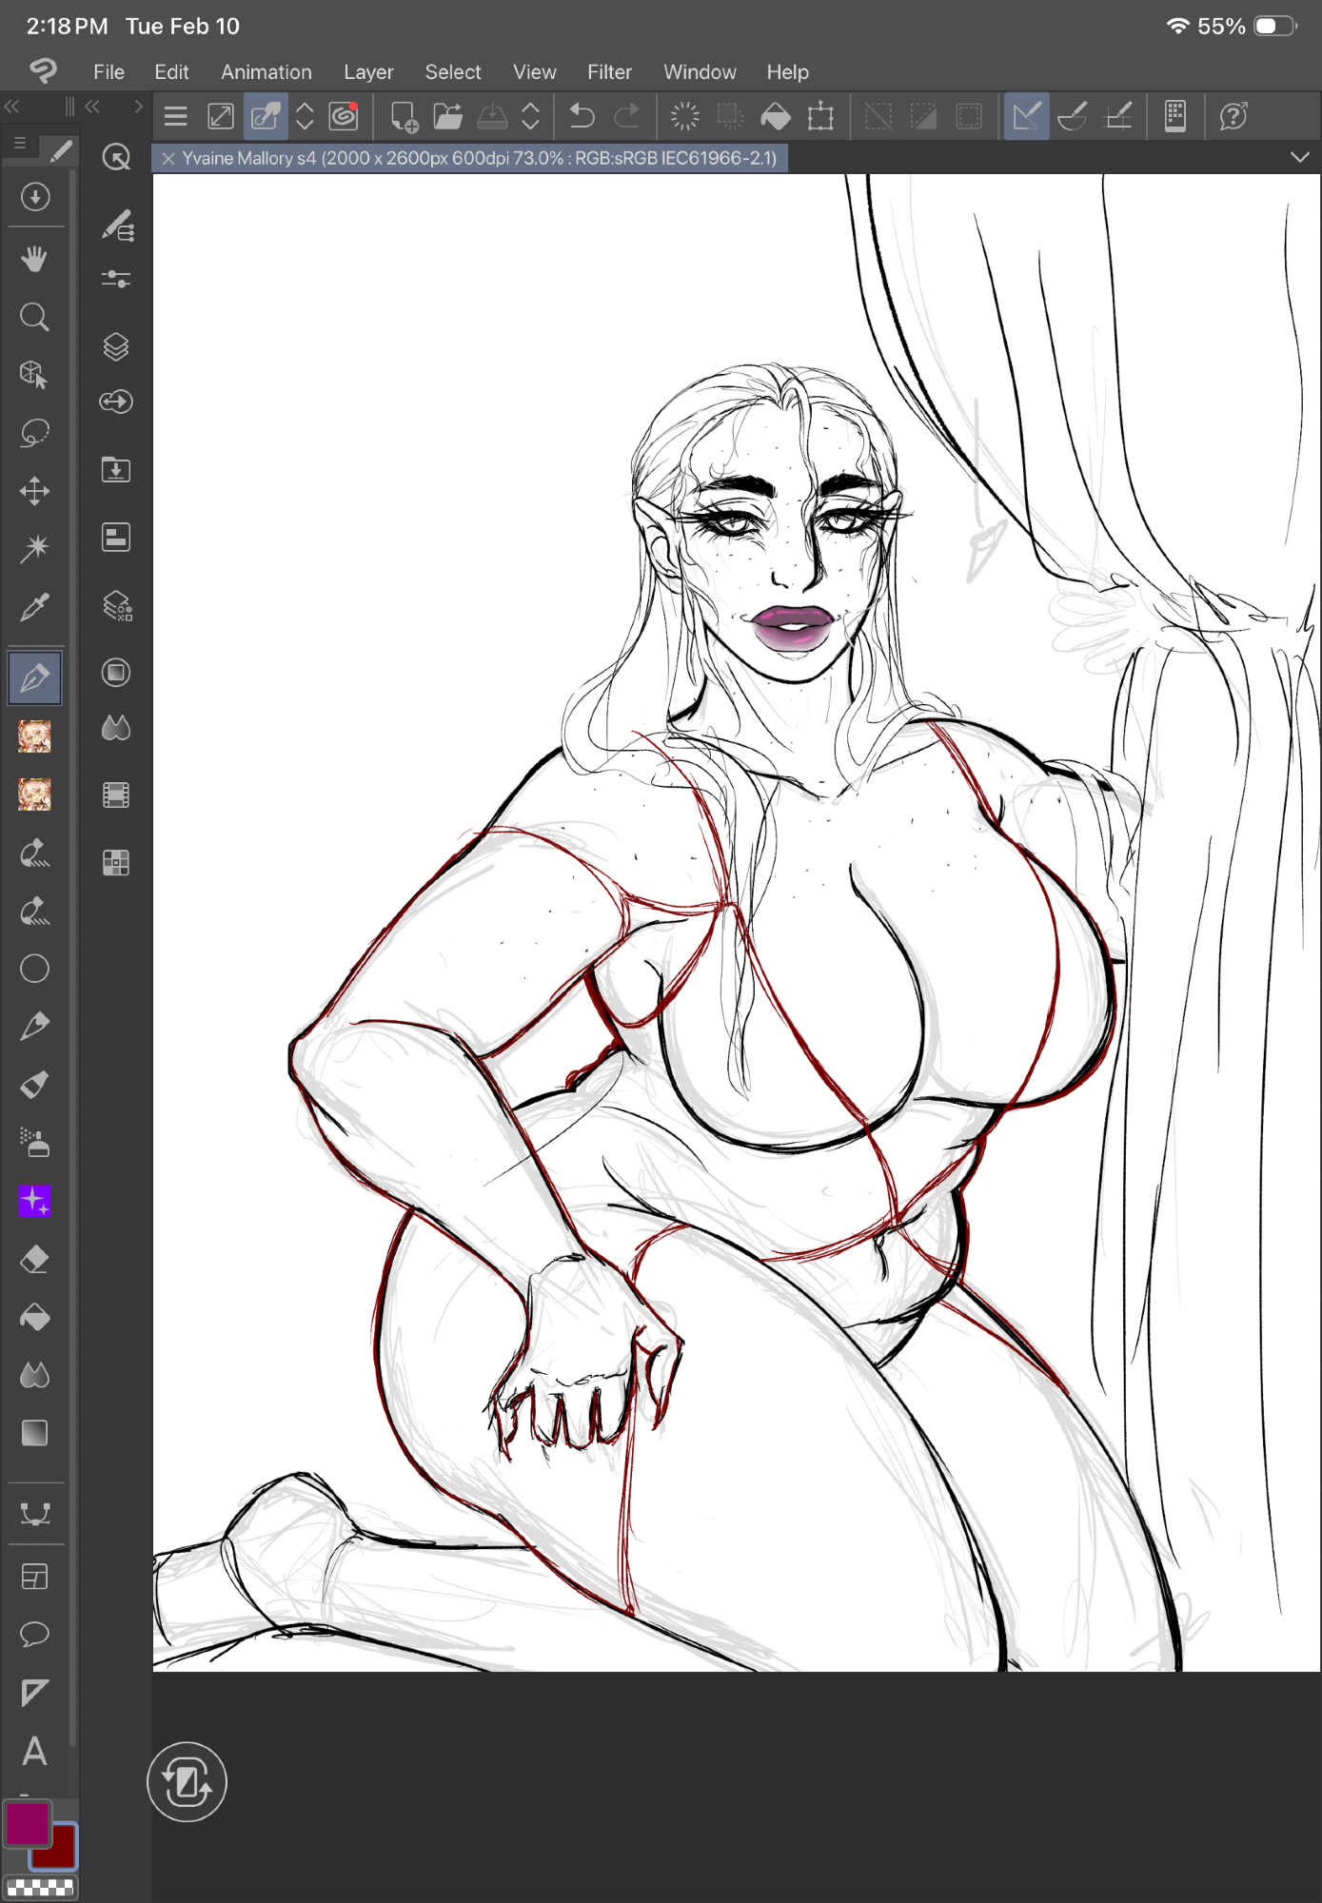Screen dimensions: 1322x1903
Task: Tap the round rotate button below canvas
Action: tap(187, 1782)
